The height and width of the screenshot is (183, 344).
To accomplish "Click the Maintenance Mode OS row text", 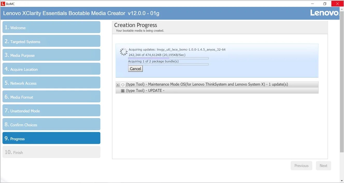I will point(207,84).
